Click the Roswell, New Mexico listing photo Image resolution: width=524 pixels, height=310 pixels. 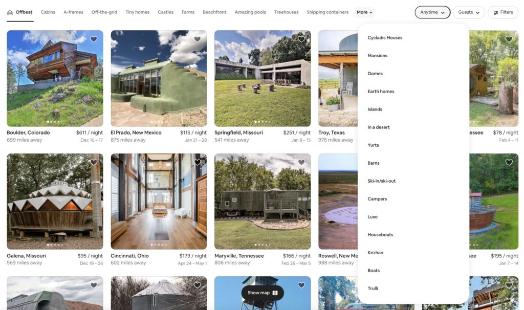338,202
